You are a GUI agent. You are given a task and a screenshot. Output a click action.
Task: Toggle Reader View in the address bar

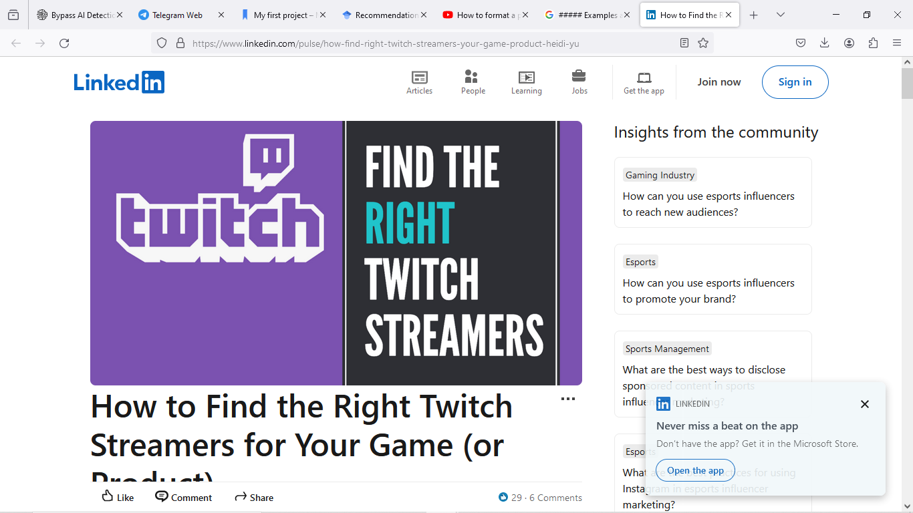(683, 42)
